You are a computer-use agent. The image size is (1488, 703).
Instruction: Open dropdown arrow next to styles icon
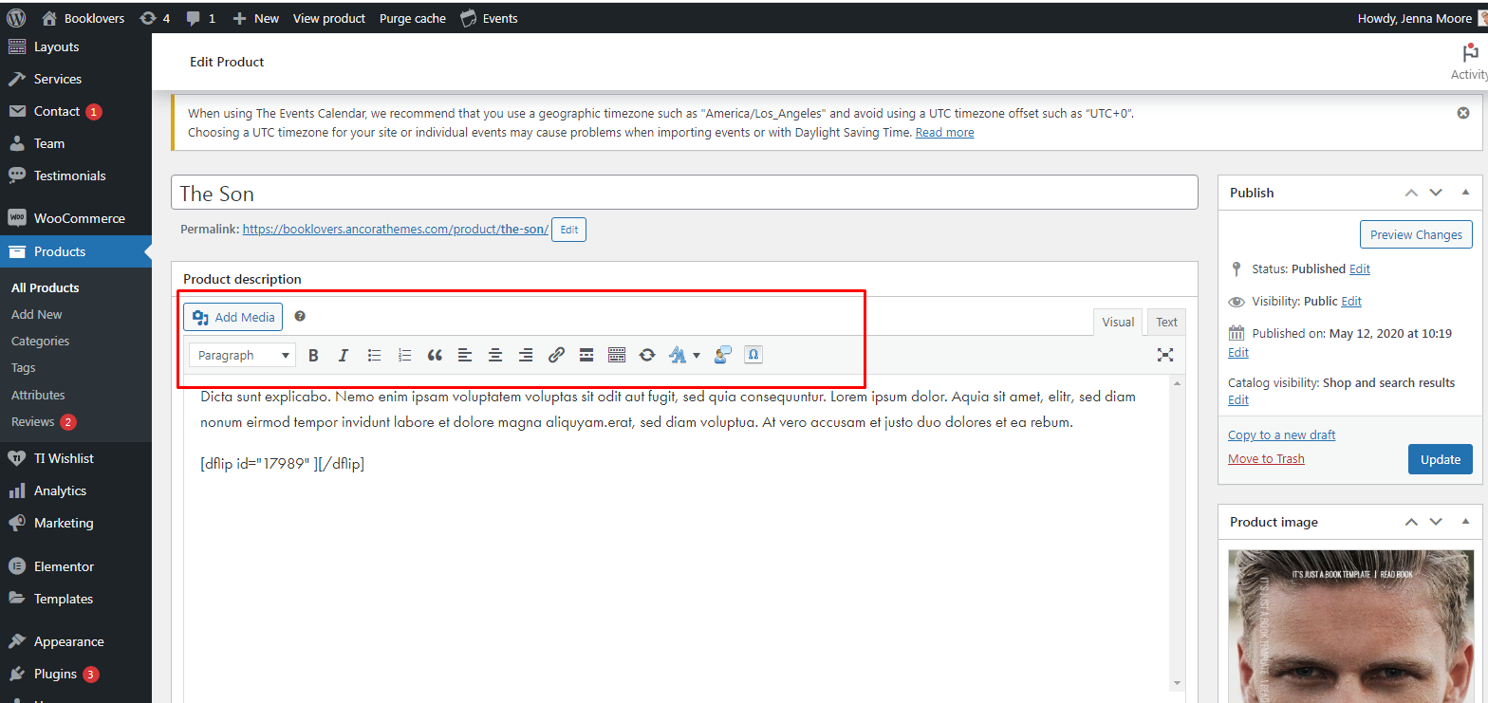697,355
